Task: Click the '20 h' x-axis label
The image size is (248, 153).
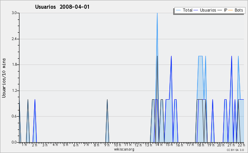Action: [221, 145]
